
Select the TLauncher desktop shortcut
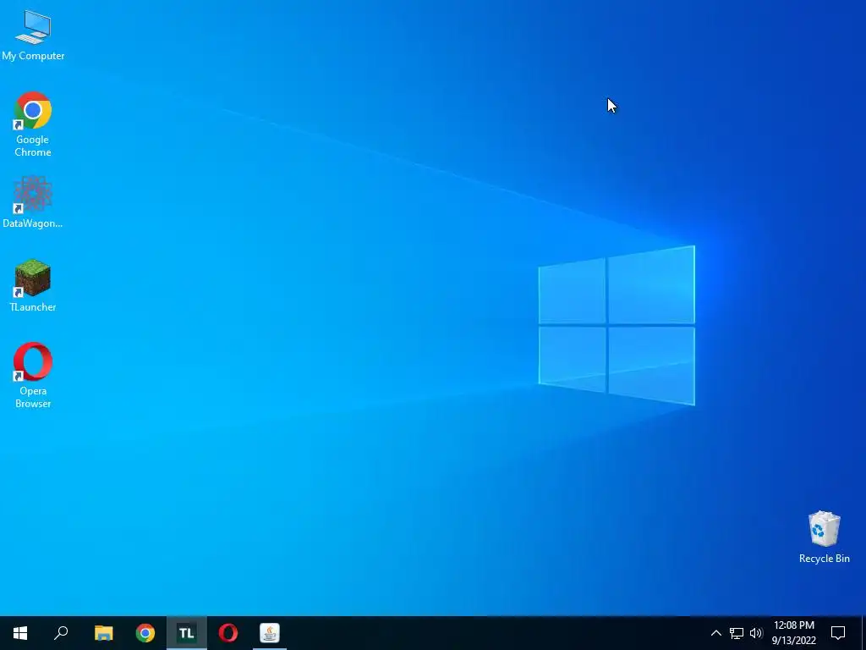tap(33, 286)
